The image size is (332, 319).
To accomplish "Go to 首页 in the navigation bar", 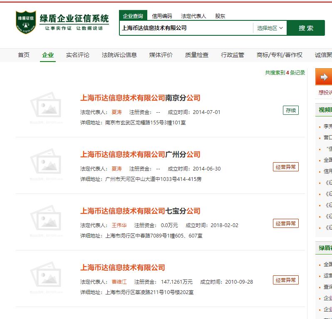I will click(x=24, y=55).
